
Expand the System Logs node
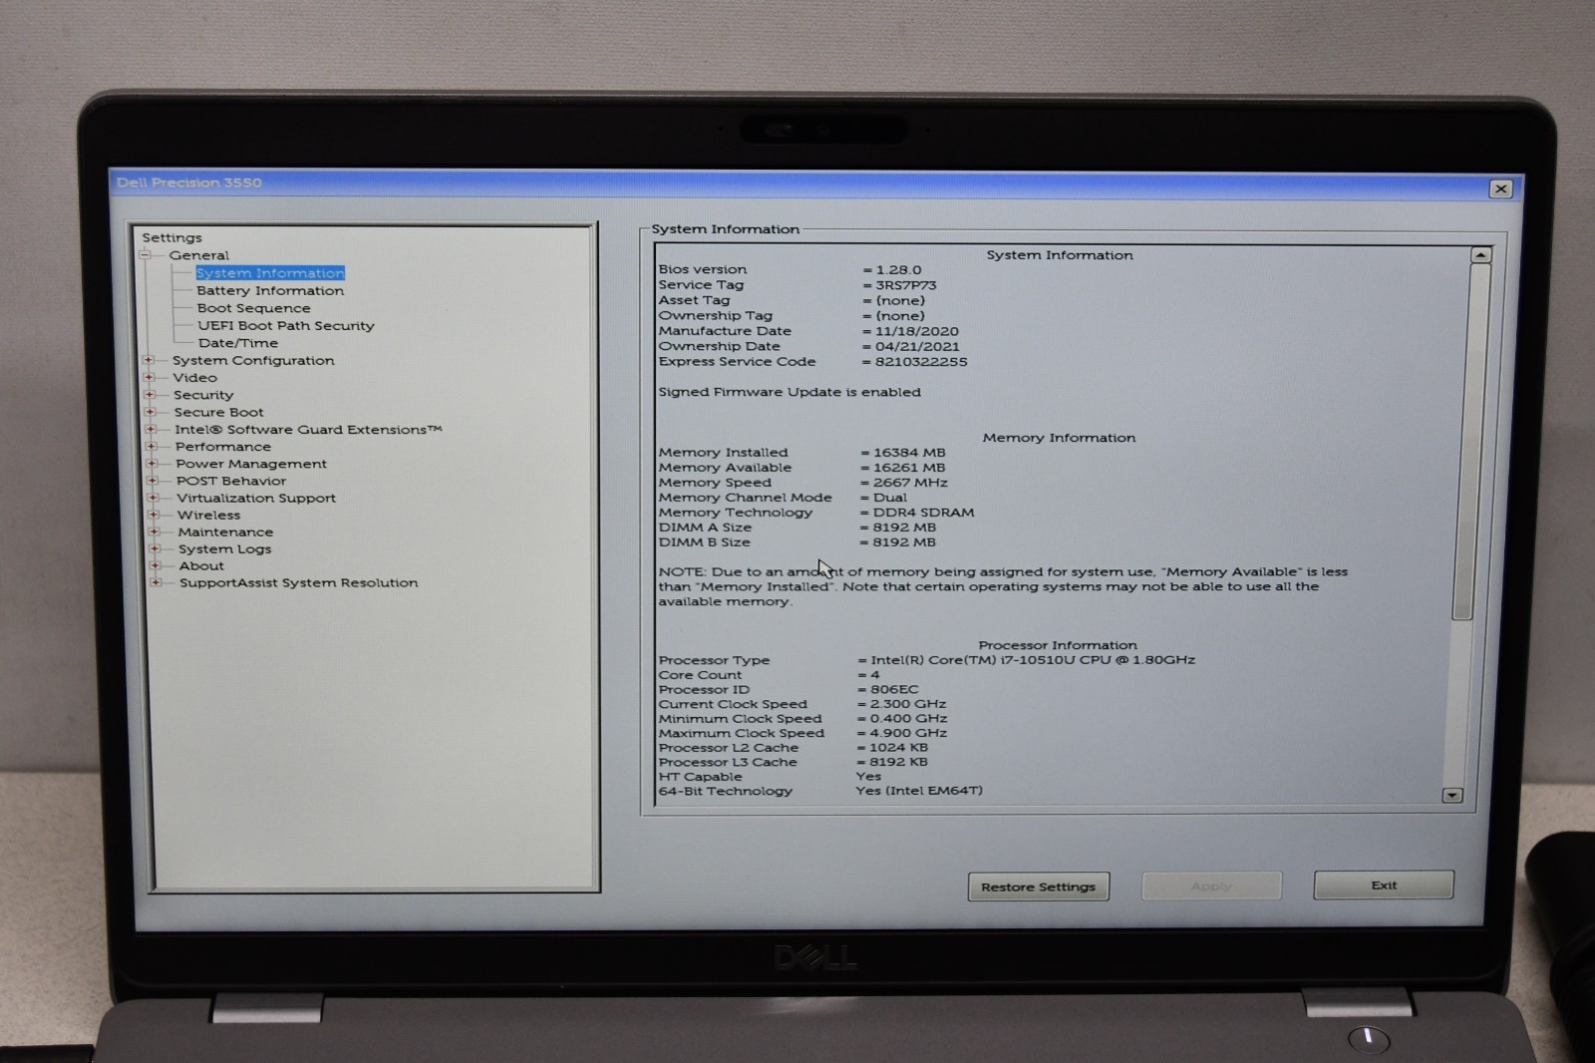tap(155, 548)
